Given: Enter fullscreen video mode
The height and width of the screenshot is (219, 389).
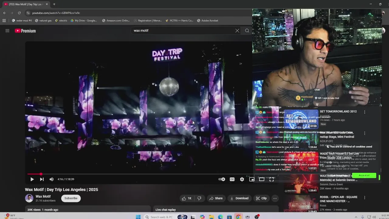Looking at the screenshot, I should [272, 179].
